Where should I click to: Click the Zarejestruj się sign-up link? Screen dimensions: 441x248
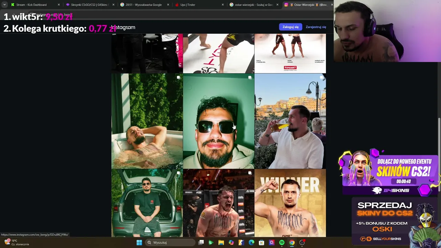click(316, 27)
